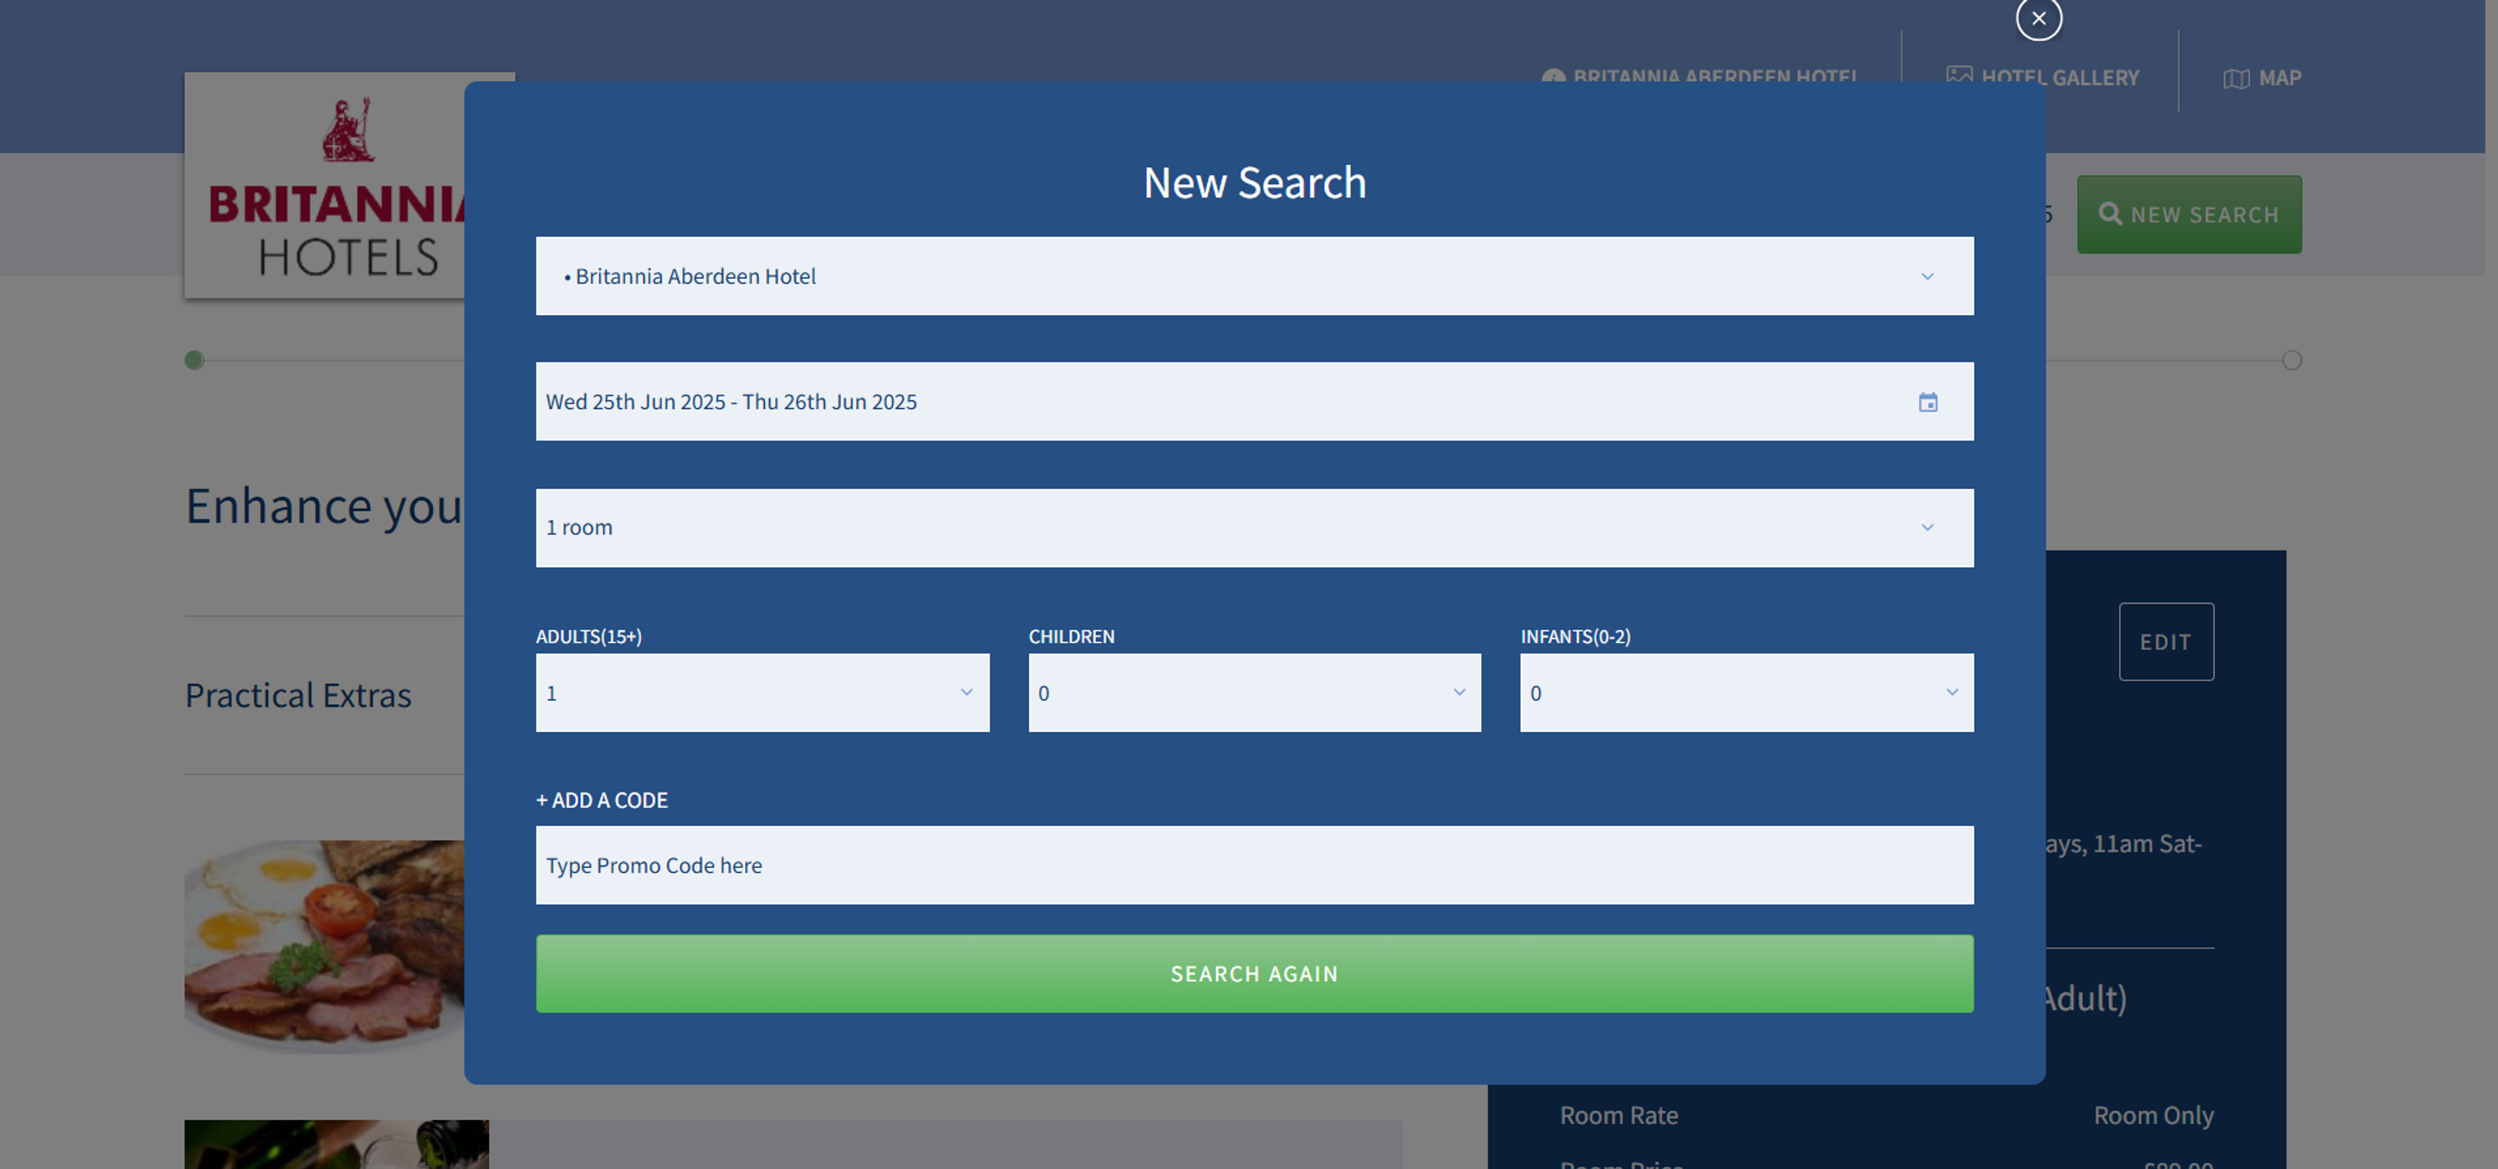Viewport: 2498px width, 1169px height.
Task: Open the calendar icon in date field
Action: (x=1927, y=402)
